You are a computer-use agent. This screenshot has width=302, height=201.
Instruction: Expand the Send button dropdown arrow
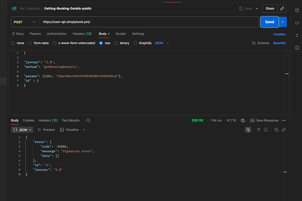[x=283, y=22]
